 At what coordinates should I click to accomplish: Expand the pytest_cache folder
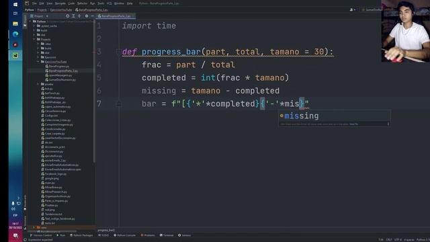34,26
